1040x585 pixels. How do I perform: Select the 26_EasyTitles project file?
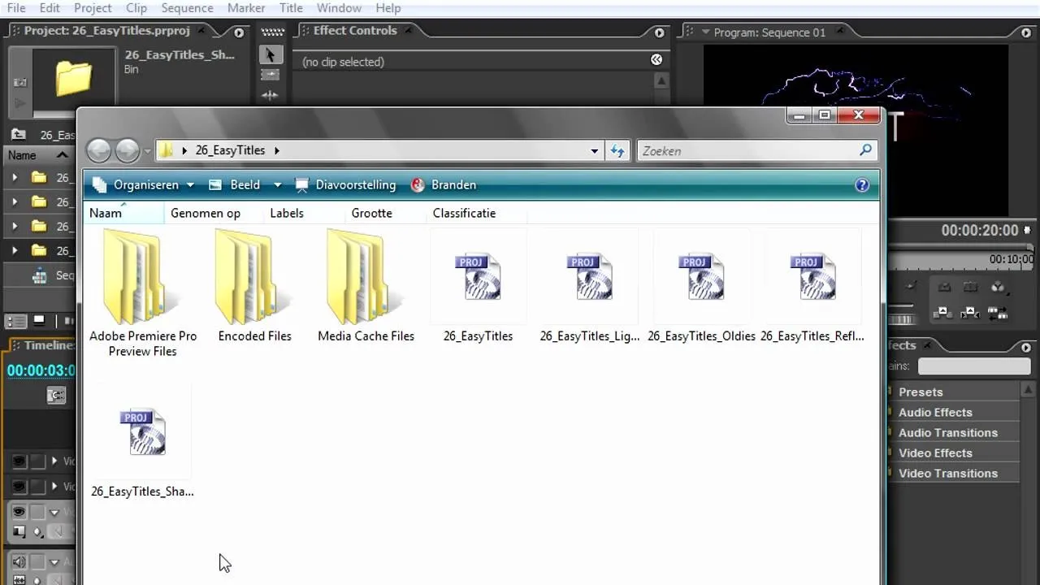[478, 286]
